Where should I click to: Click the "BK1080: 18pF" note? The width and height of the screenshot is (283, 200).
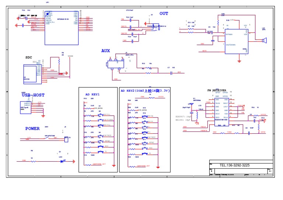tap(183, 120)
